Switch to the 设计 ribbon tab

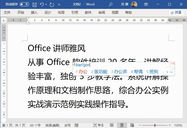[48, 12]
